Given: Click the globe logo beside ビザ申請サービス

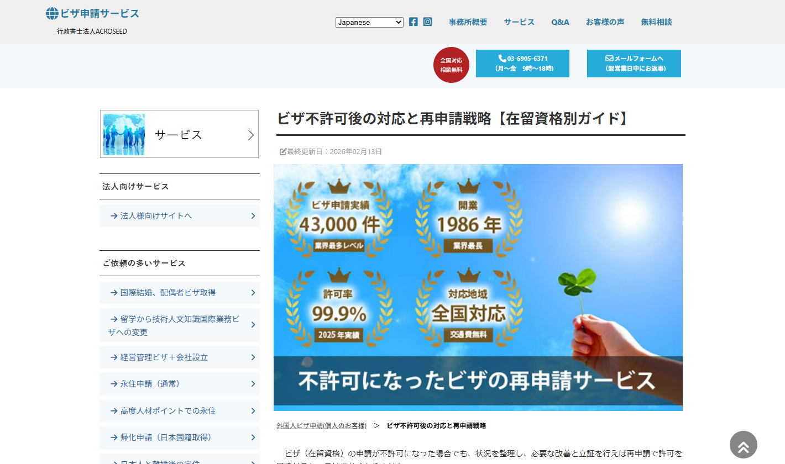Looking at the screenshot, I should click(x=52, y=13).
